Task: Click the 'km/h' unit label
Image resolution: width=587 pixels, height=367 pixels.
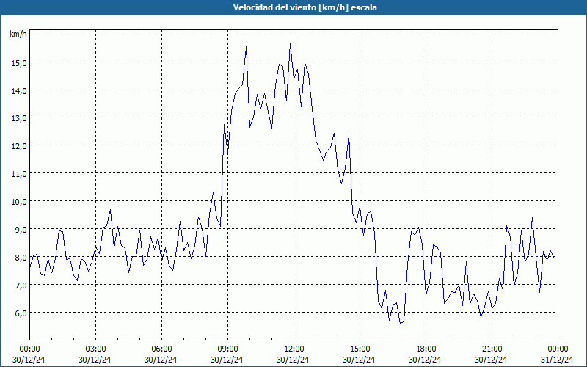Action: coord(18,34)
